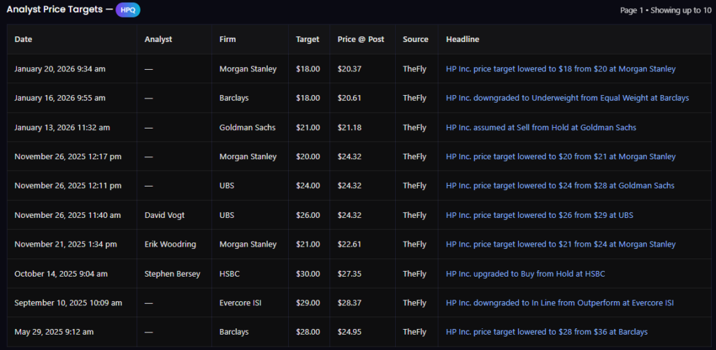This screenshot has height=350, width=716.
Task: Click the HPQ ticker badge
Action: click(128, 10)
